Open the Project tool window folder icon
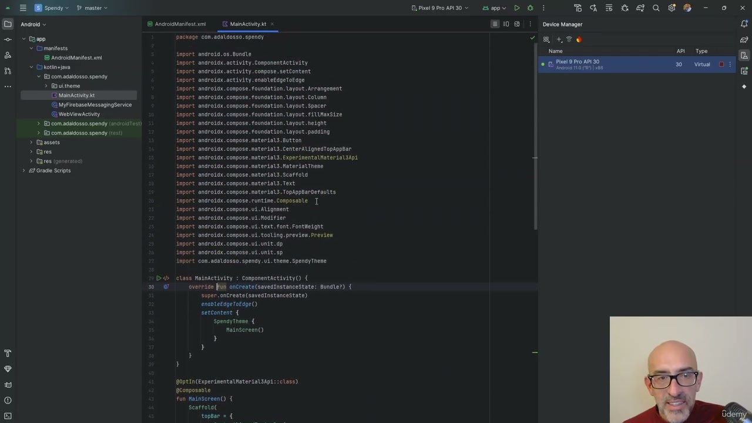The width and height of the screenshot is (752, 423). pos(8,24)
